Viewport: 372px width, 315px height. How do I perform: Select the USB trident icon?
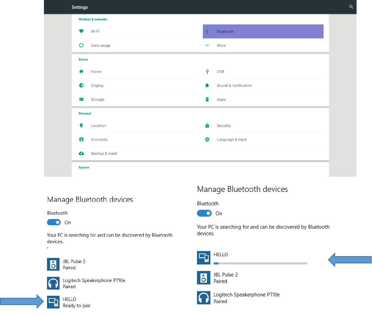(207, 71)
